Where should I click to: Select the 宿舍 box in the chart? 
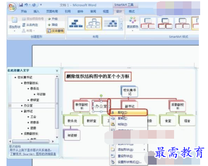pos(187,121)
